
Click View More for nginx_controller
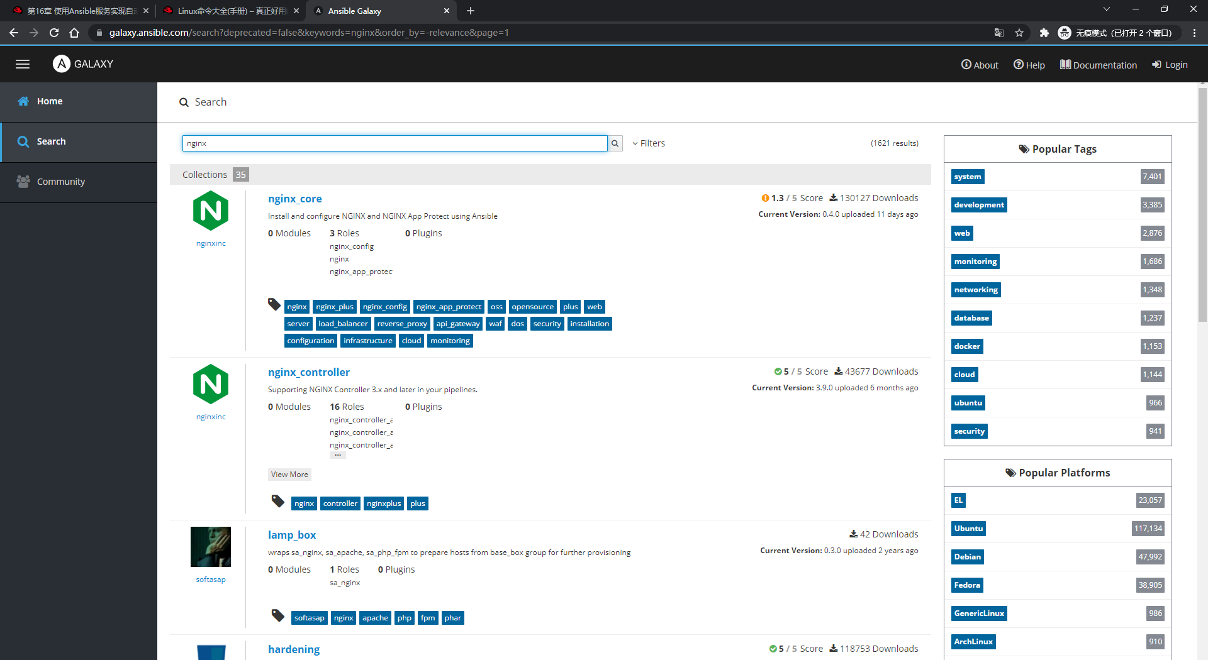[289, 475]
